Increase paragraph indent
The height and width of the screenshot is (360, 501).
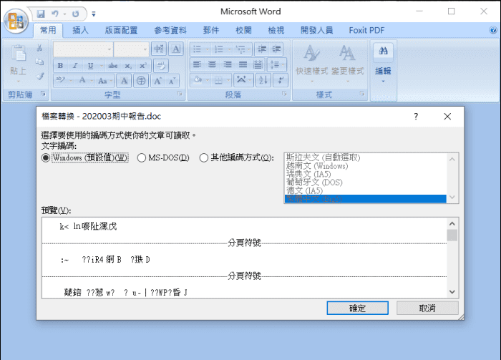[x=276, y=49]
